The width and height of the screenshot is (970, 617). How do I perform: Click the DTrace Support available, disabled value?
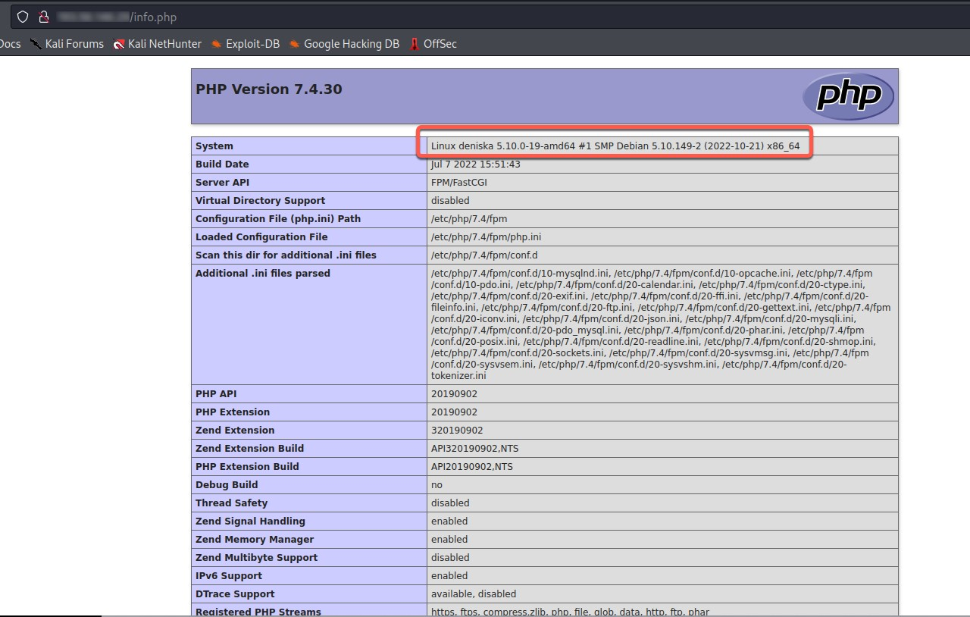pos(473,594)
